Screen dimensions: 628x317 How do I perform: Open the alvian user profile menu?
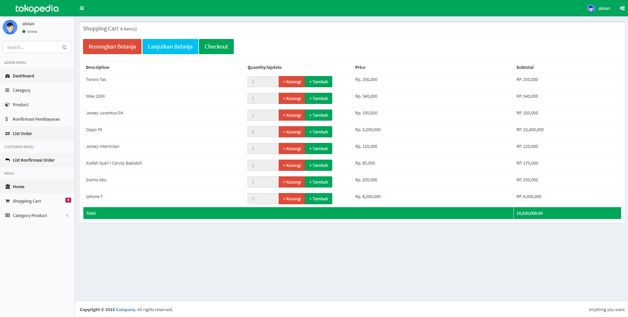[x=599, y=8]
